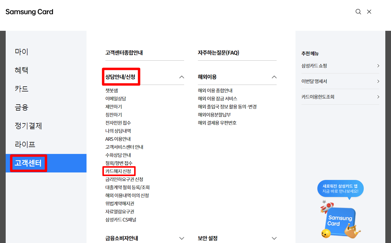391x243 pixels.
Task: Select 정기결제 in the left sidebar
Action: (28, 126)
